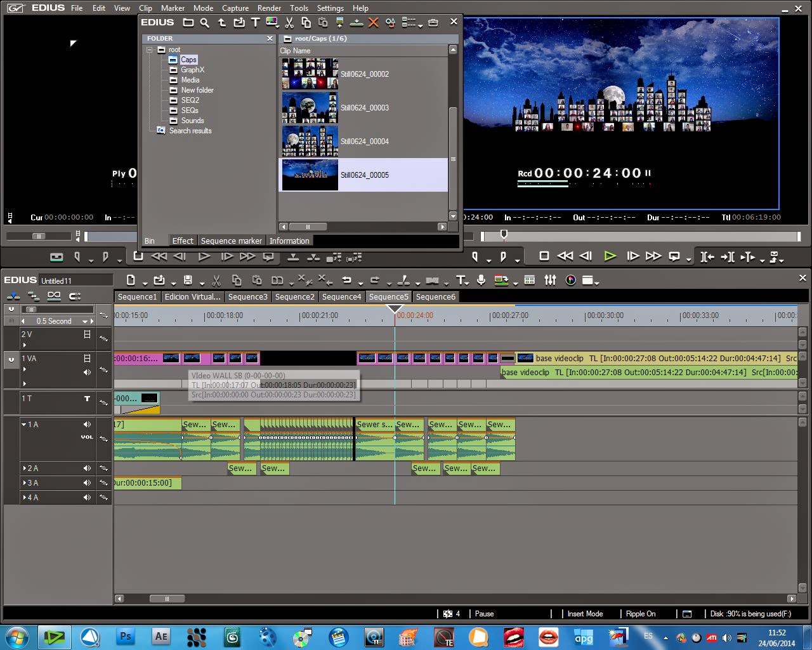Click the timeline toolbar scissors cut icon
Viewport: 812px width, 650px height.
(216, 280)
